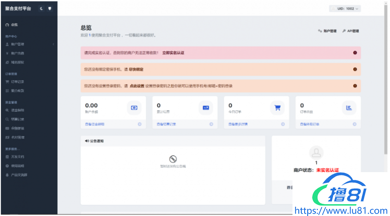This screenshot has width=390, height=216.
Task: Open API管理 at top right
Action: coord(351,31)
